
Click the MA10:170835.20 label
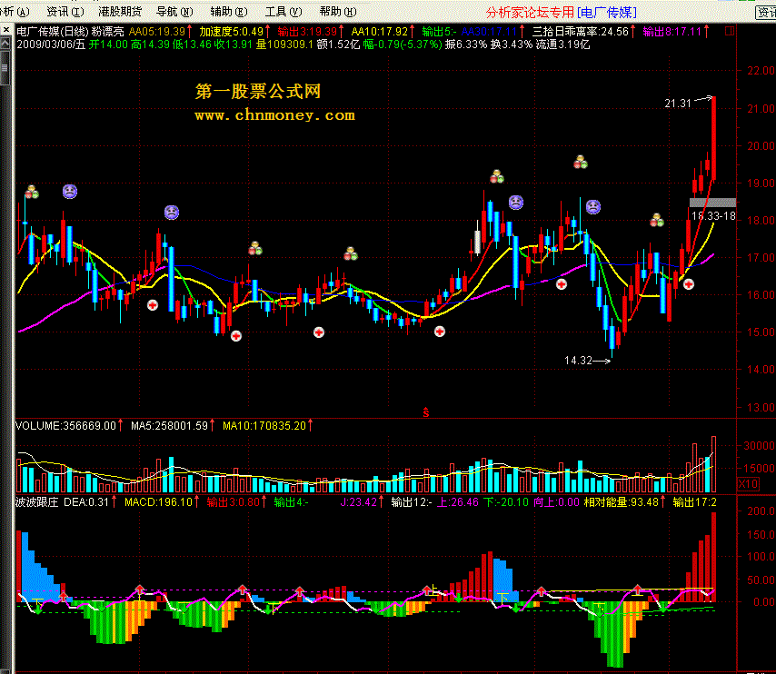[264, 426]
